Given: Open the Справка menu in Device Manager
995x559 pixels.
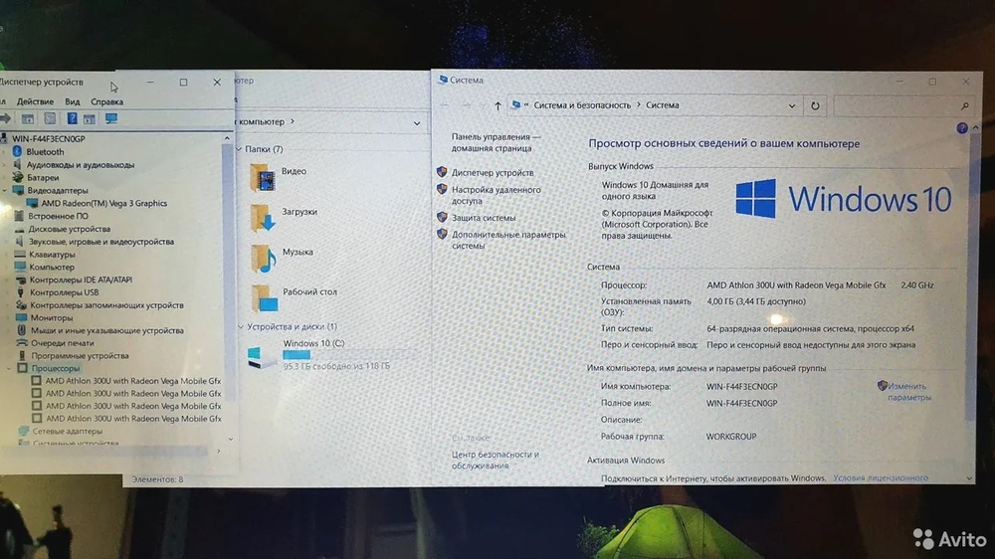Looking at the screenshot, I should point(106,101).
